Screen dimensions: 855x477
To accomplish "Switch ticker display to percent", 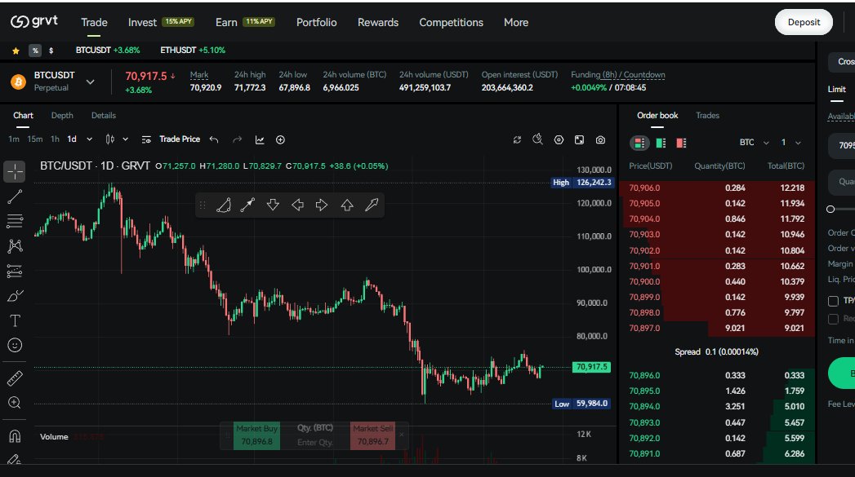I will (35, 51).
